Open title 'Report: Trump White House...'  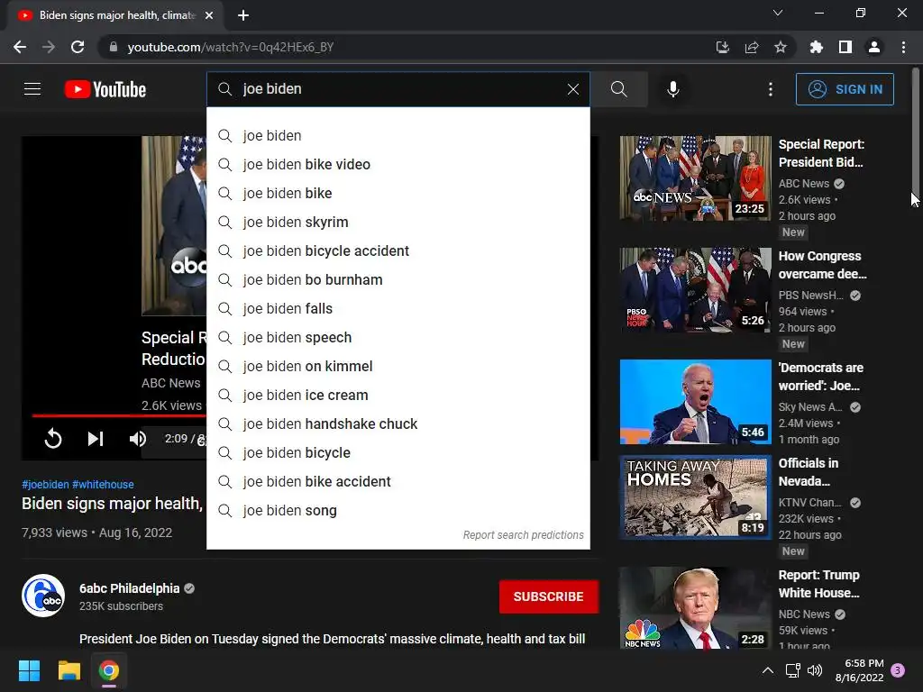coord(818,584)
